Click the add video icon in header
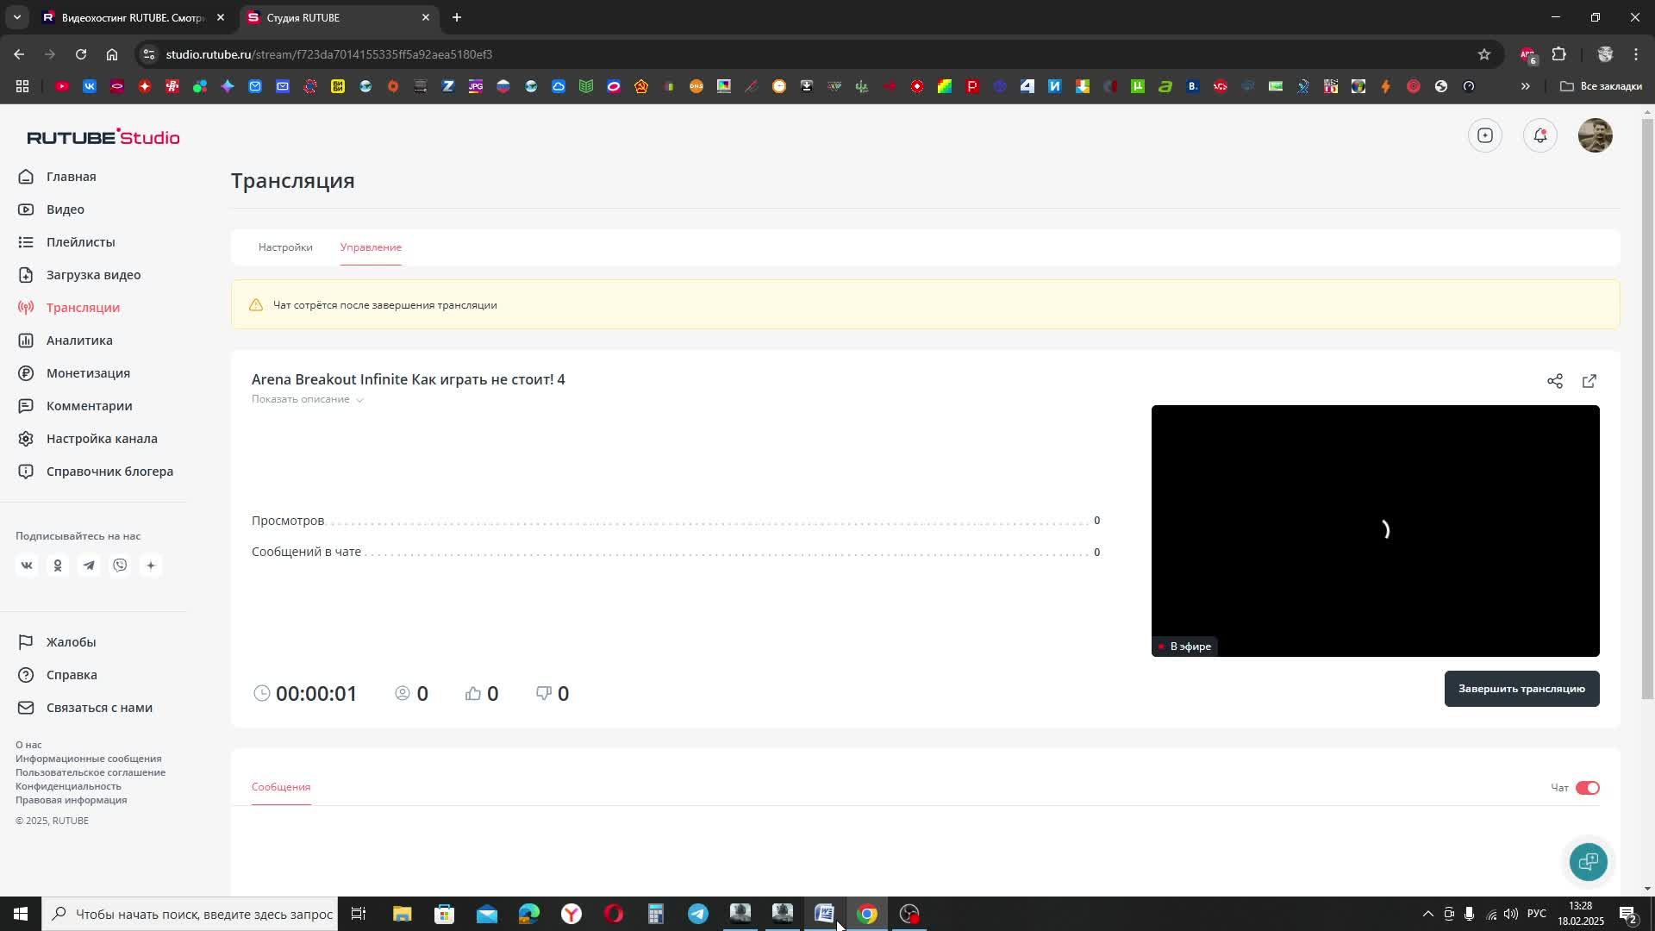Image resolution: width=1655 pixels, height=931 pixels. coord(1484,135)
